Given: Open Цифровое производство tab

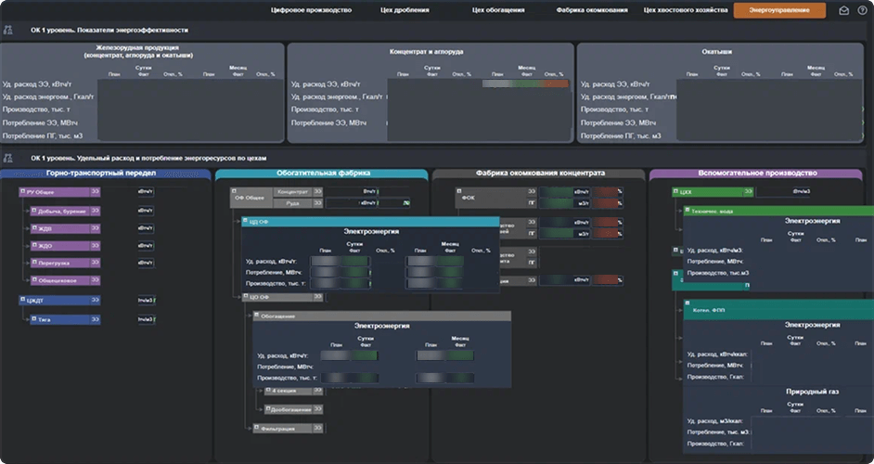Looking at the screenshot, I should [311, 10].
